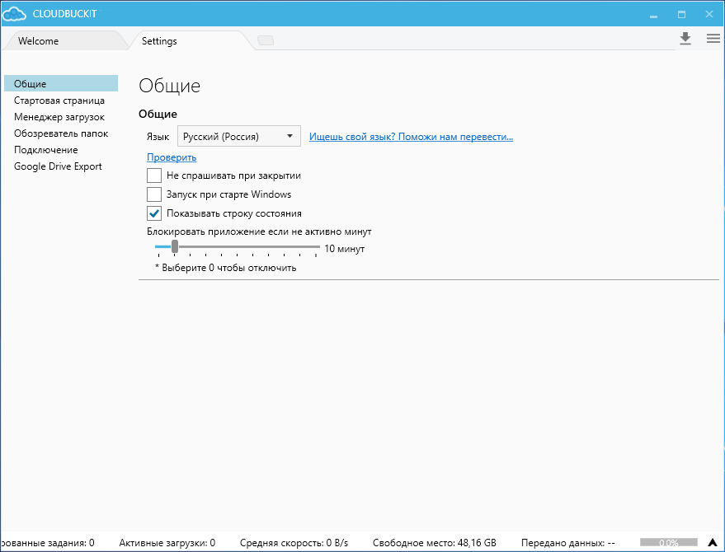Click Свободное место: 48,16 GB status entry
Viewport: 725px width, 552px height.
coord(434,543)
